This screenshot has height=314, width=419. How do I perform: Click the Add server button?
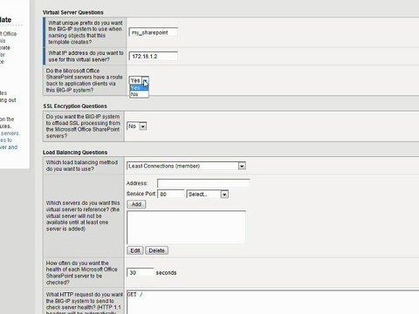136,204
